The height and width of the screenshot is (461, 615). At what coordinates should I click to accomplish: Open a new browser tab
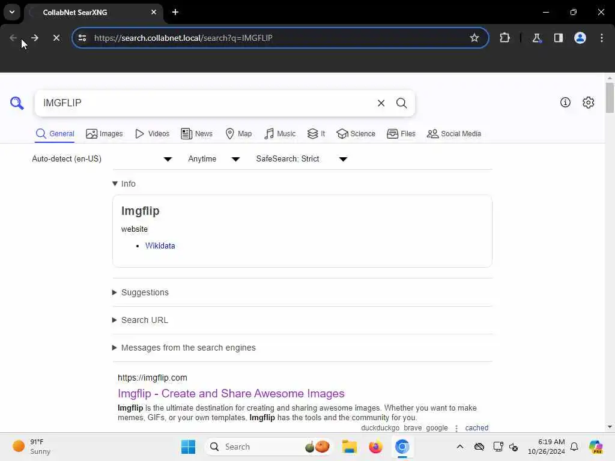[175, 12]
